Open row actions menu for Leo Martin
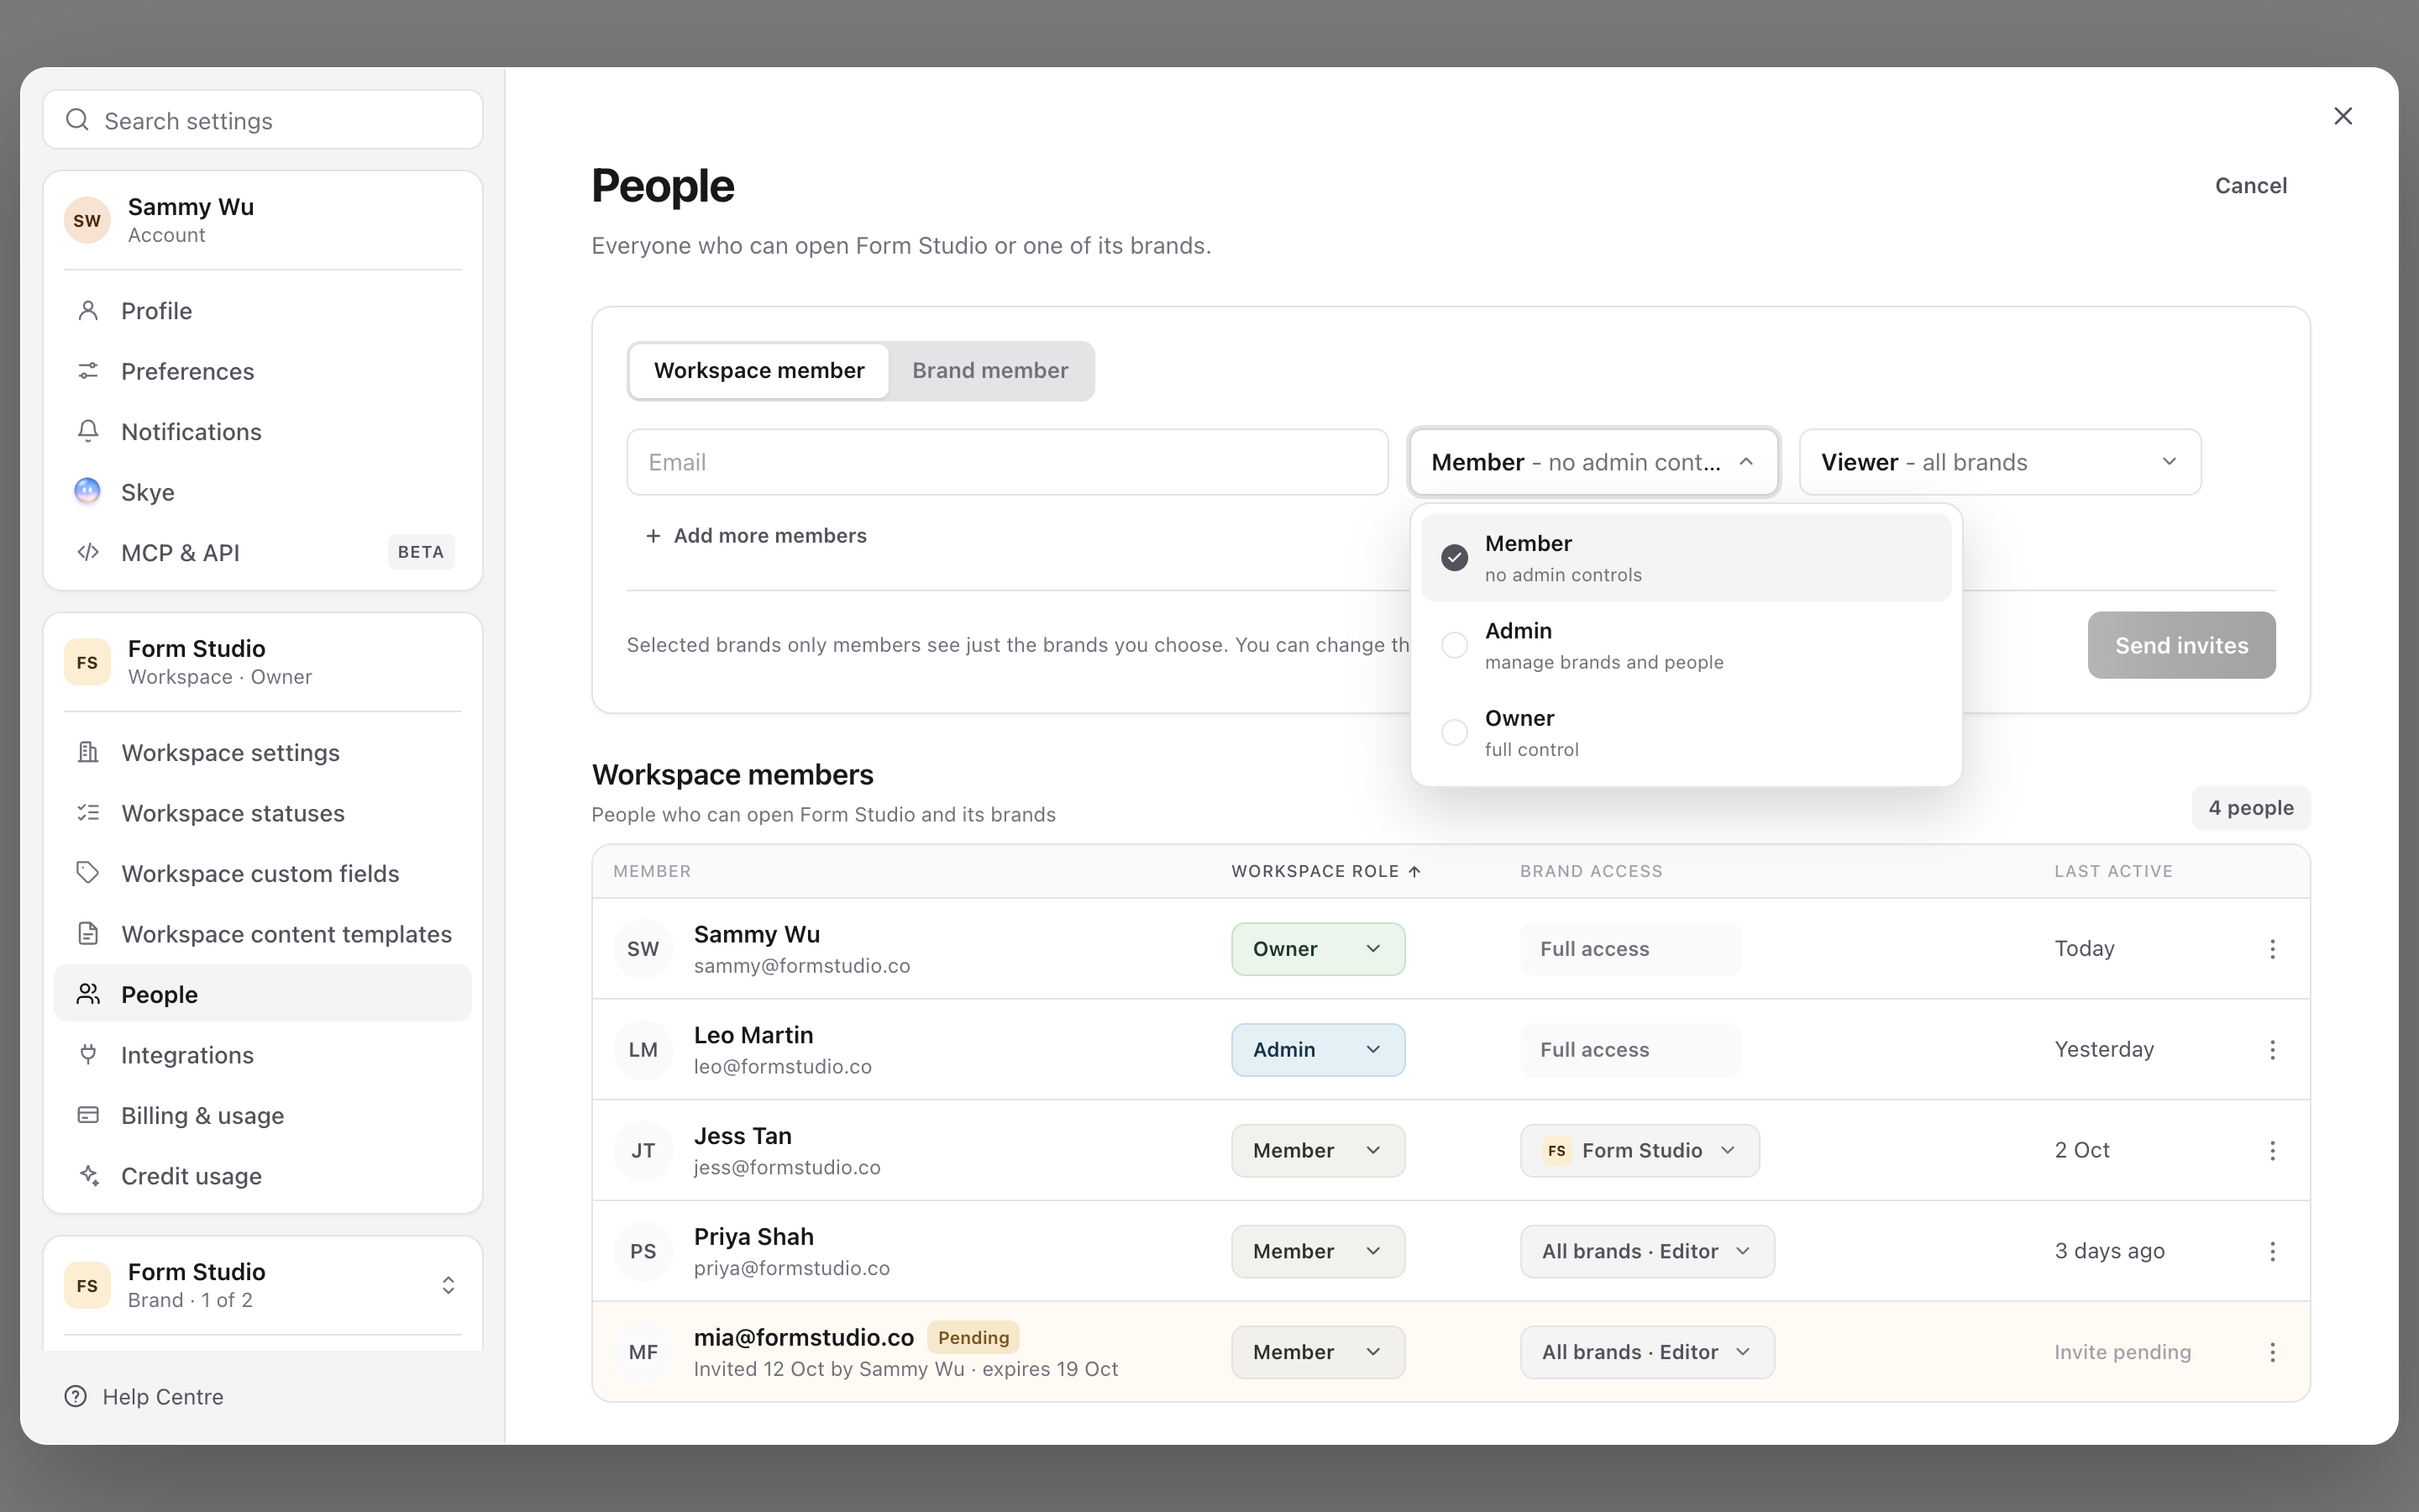2419x1512 pixels. 2272,1050
